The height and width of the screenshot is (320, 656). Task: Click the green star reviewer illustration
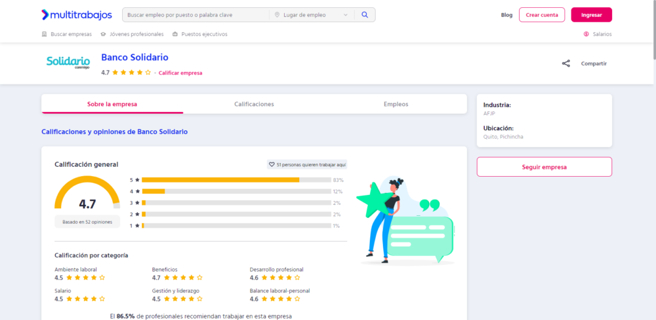click(x=405, y=221)
